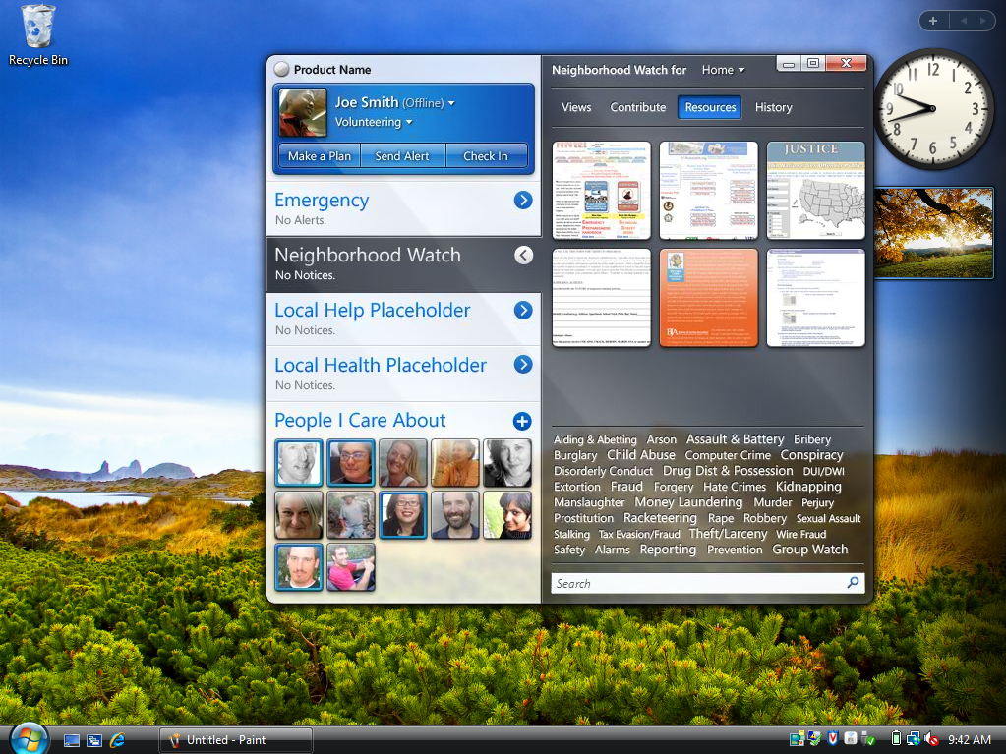Switch to the Contribute tab
Screen dimensions: 1006x754
pos(638,107)
